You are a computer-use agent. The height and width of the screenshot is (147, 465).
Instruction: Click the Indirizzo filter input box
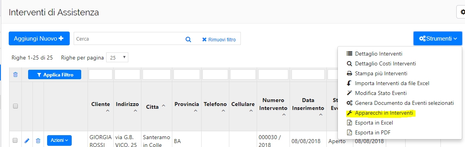click(127, 74)
